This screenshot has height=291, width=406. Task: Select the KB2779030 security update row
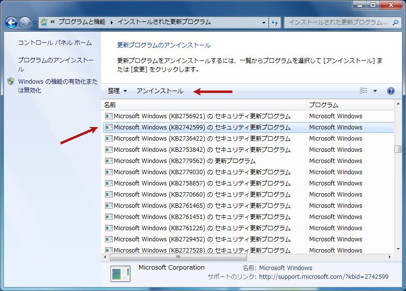click(248, 172)
